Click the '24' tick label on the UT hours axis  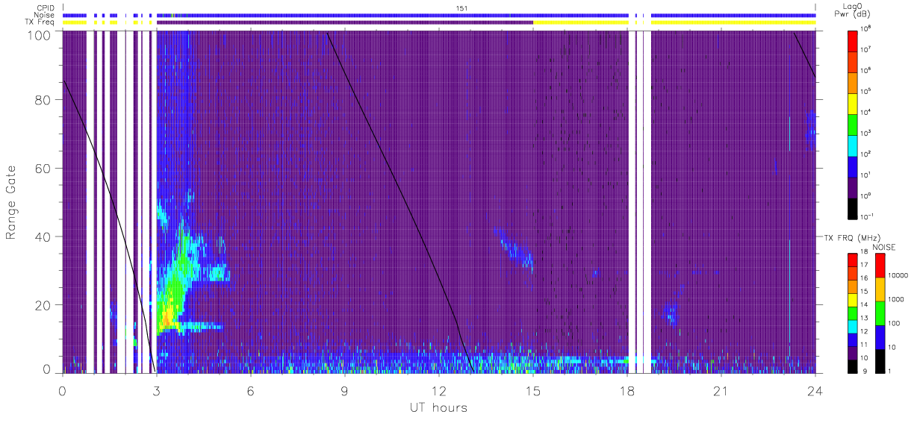[x=815, y=391]
